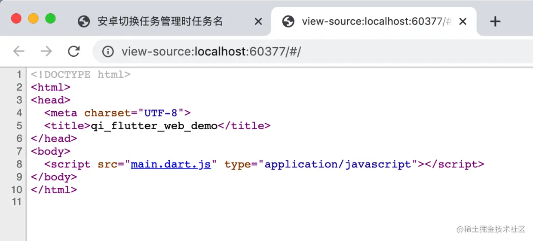Click the <!DOCTYPE html> line
Viewport: 533px width, 241px height.
(80, 74)
